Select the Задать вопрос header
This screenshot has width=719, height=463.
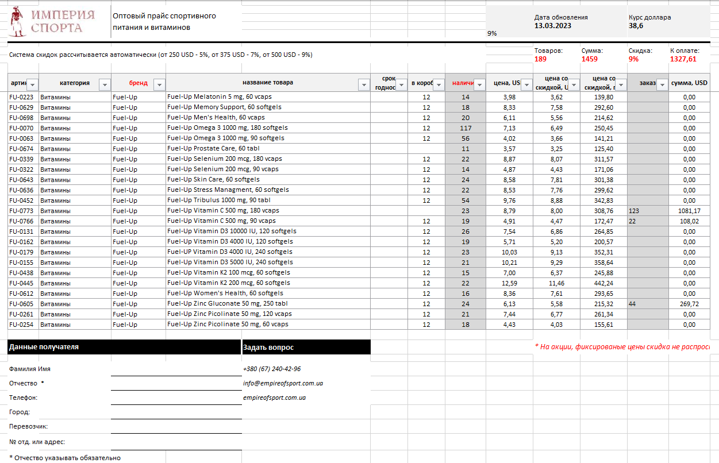tap(306, 347)
